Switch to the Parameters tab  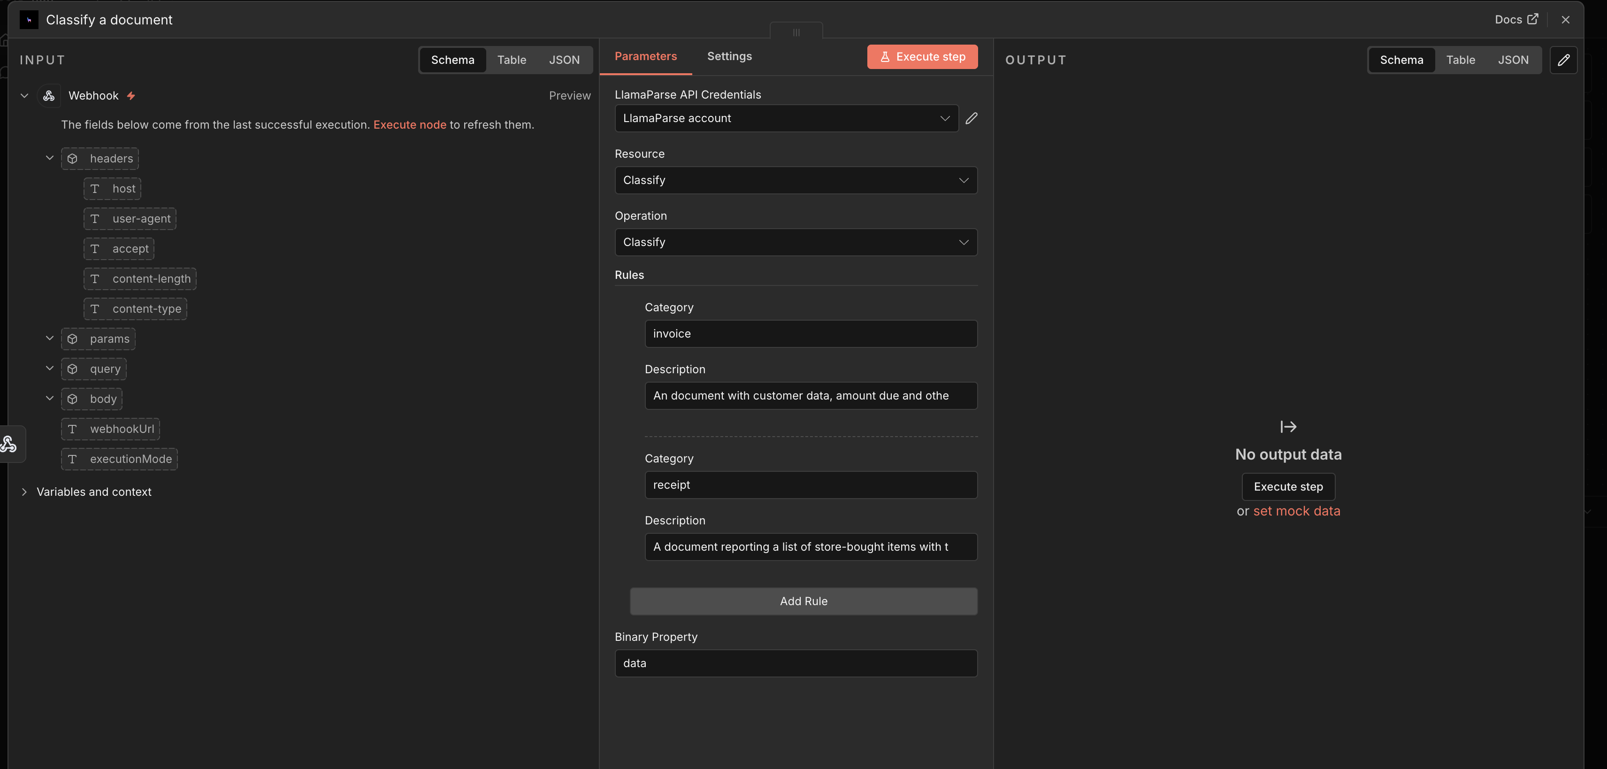pos(646,56)
